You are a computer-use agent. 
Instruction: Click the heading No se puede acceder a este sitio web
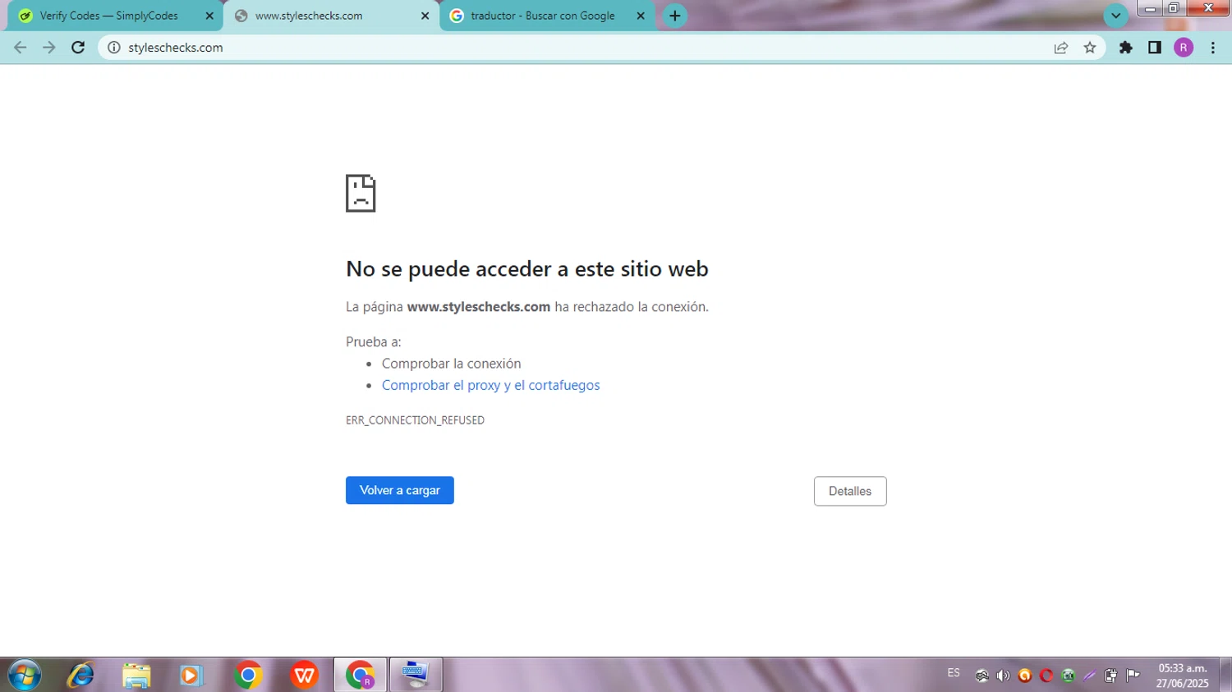(x=527, y=268)
